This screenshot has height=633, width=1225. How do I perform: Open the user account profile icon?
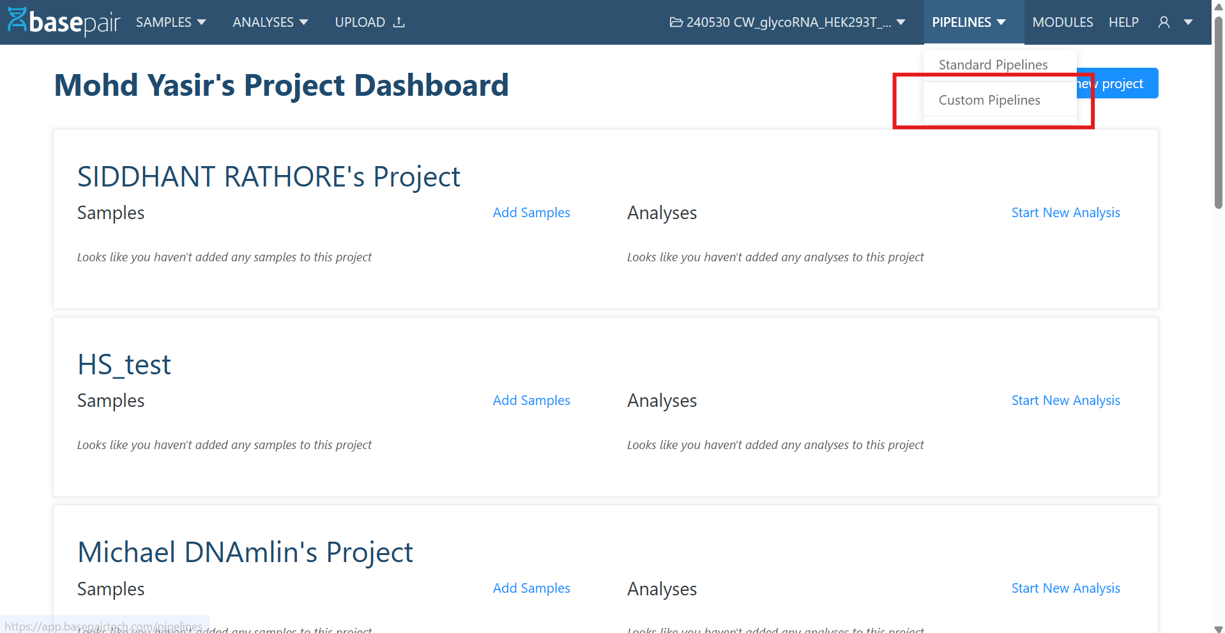(1162, 22)
